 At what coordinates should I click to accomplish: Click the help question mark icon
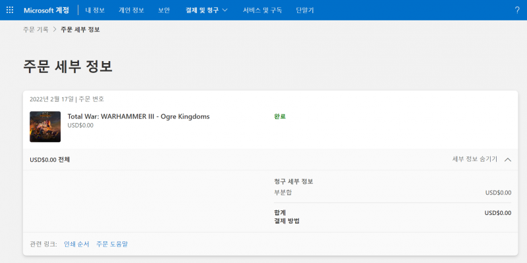click(x=517, y=10)
